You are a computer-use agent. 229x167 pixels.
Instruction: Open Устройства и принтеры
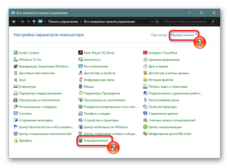point(101,120)
